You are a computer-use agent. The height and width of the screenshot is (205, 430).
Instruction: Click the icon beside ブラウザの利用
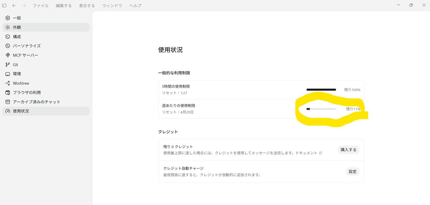[x=8, y=92]
